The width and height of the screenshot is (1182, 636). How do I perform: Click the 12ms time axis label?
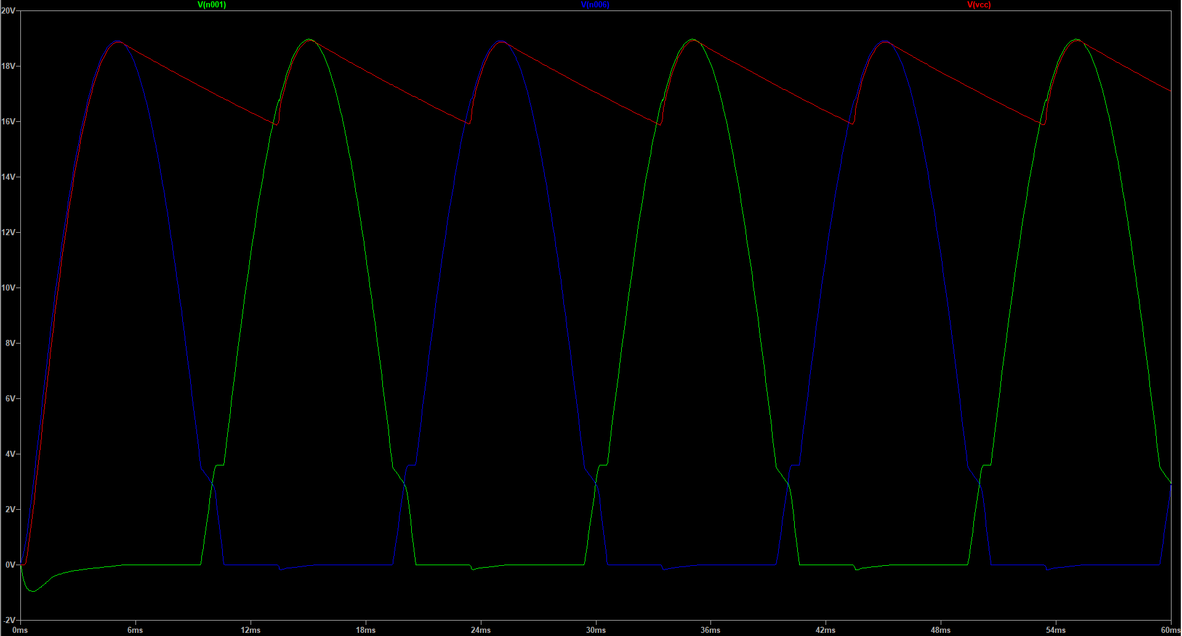coord(251,630)
